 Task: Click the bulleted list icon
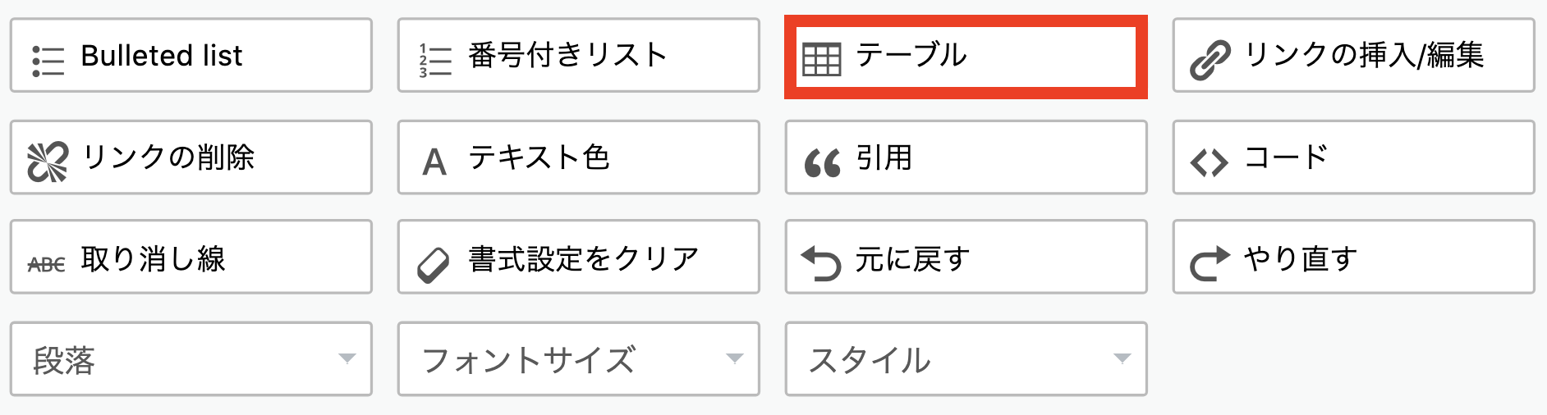(48, 61)
